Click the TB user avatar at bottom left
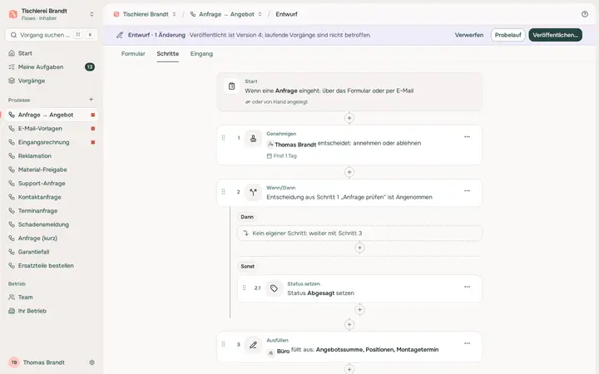The image size is (599, 374). 14,362
